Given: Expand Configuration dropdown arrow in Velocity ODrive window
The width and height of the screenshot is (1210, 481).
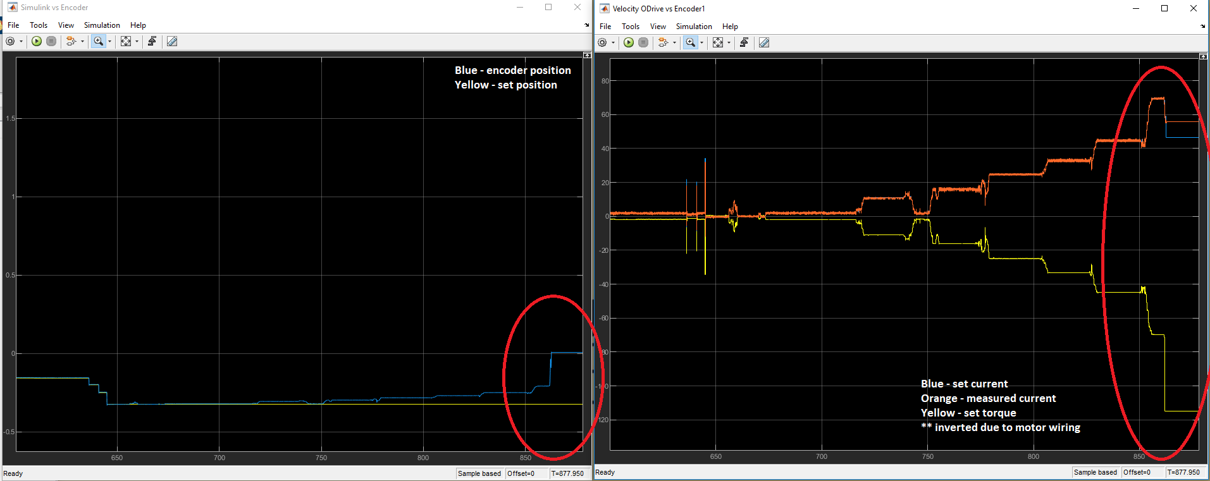Looking at the screenshot, I should click(613, 43).
